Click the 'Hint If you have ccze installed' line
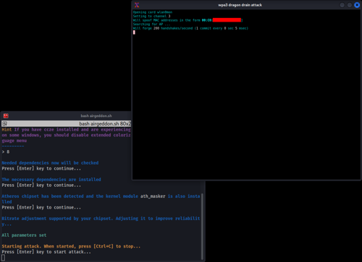The height and width of the screenshot is (262, 362). (x=67, y=130)
